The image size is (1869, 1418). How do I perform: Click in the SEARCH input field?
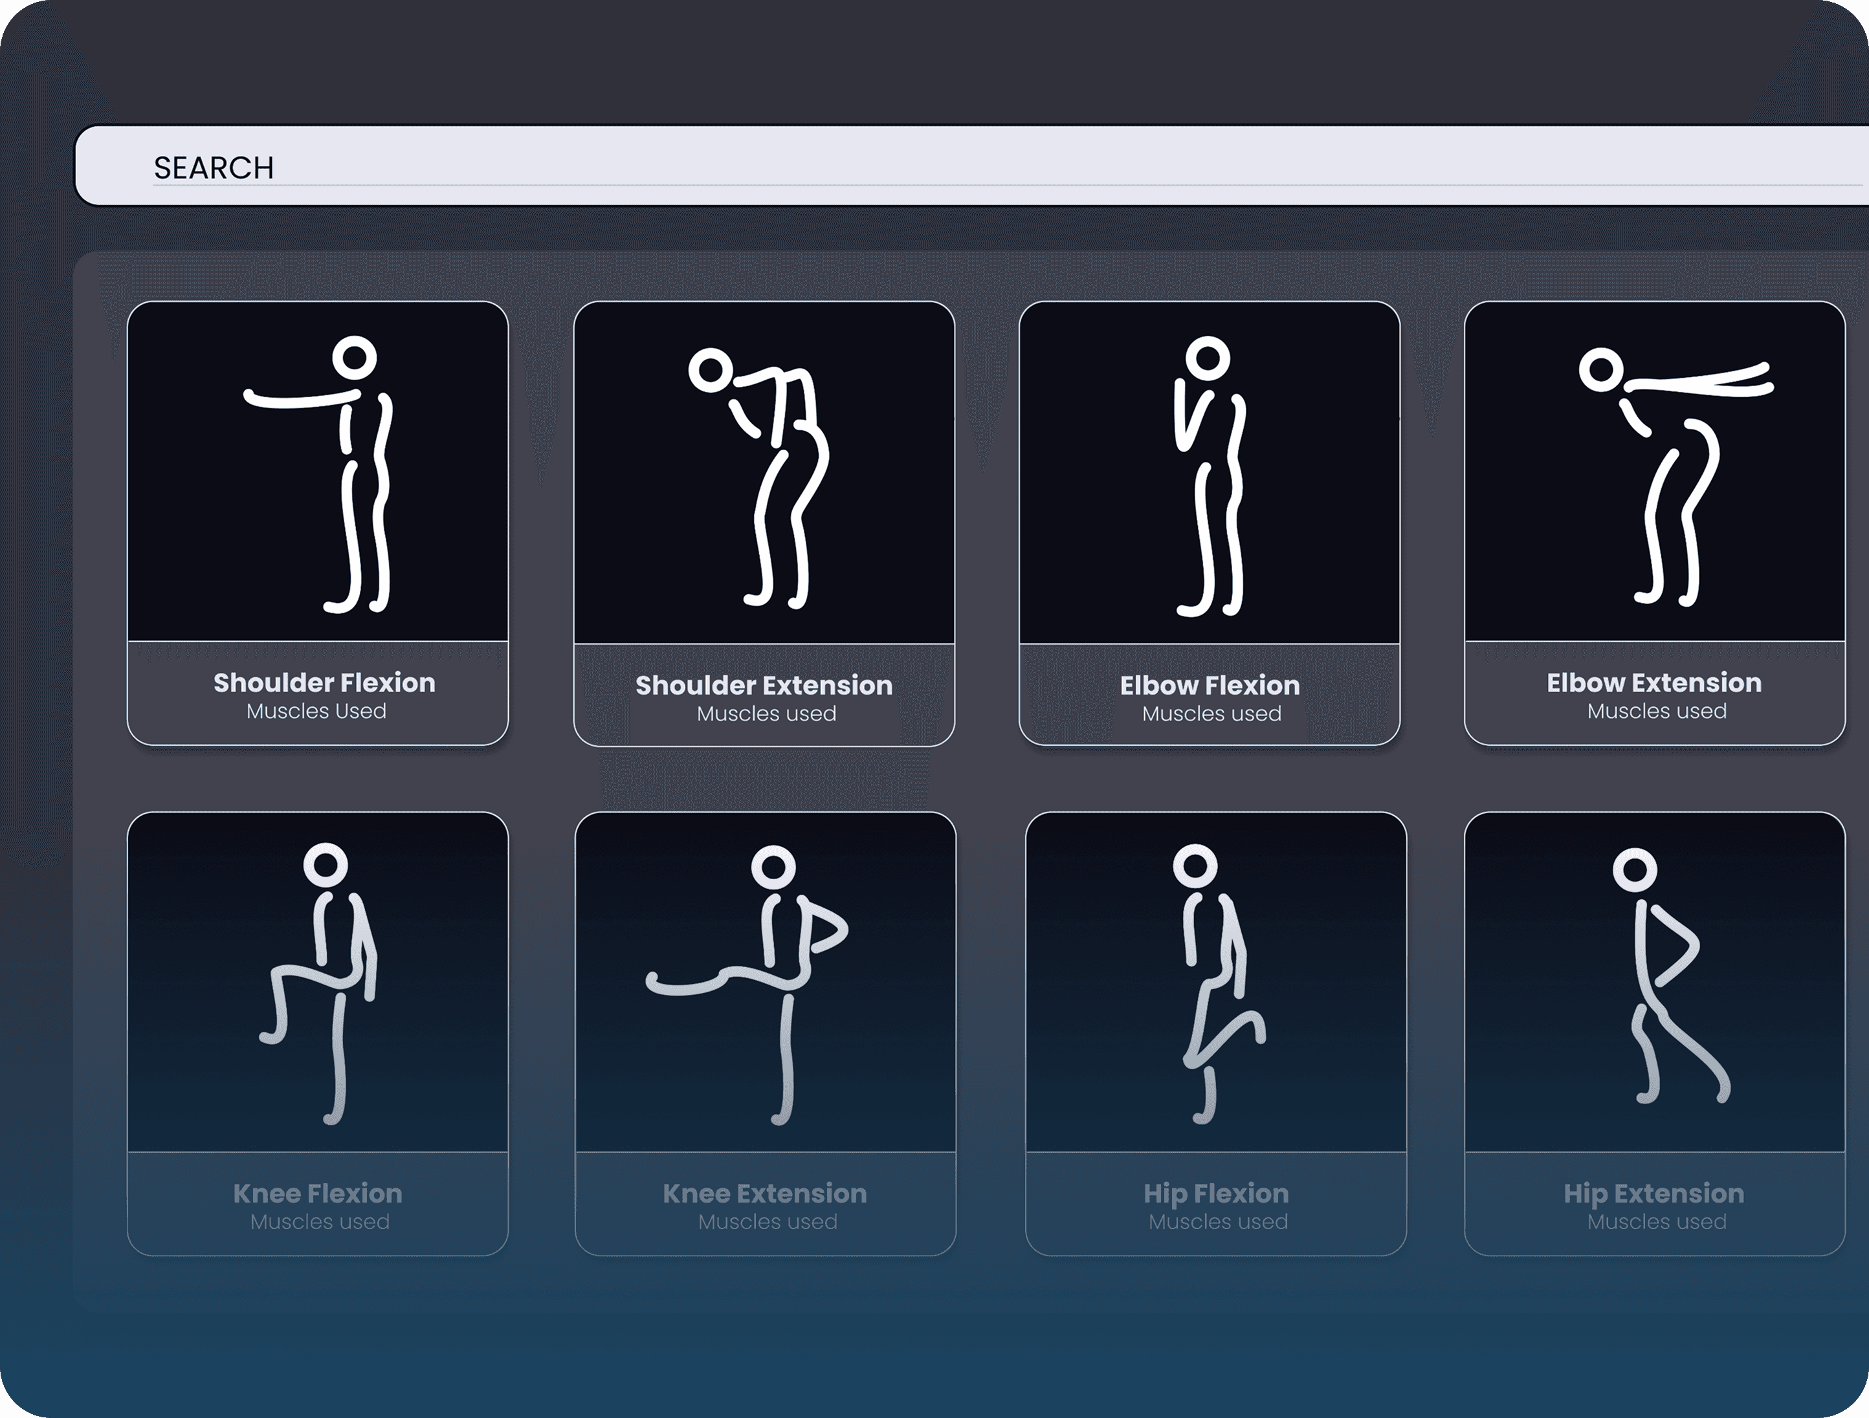click(971, 166)
